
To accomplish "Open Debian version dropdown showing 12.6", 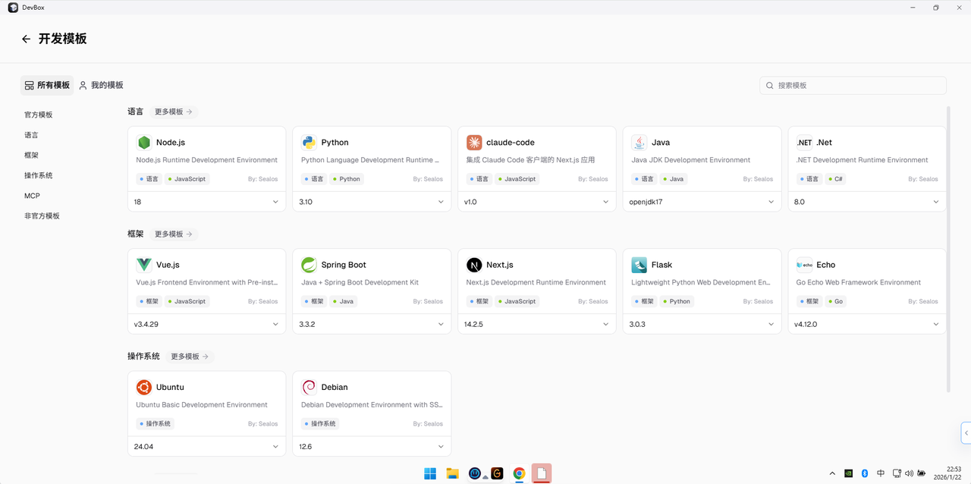I will (372, 446).
